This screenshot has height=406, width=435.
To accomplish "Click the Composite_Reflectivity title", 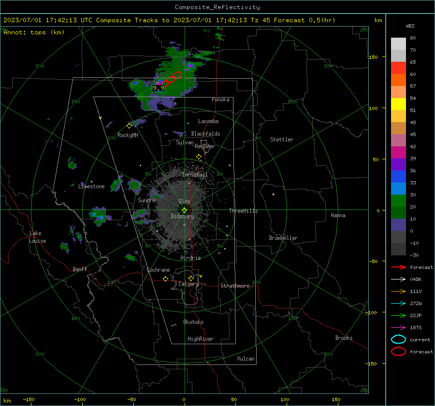I will pyautogui.click(x=217, y=7).
